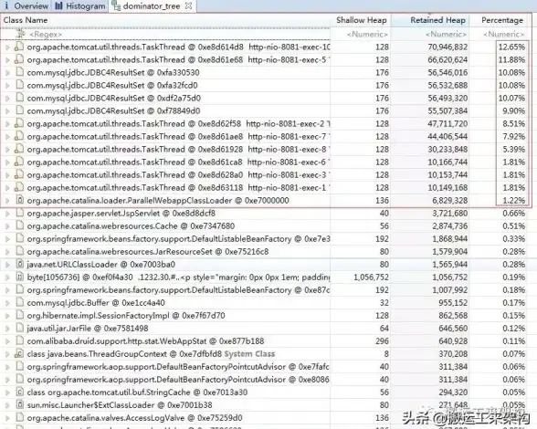Click class icon of ThreadGroupContext row
The height and width of the screenshot is (429, 537).
pos(19,354)
